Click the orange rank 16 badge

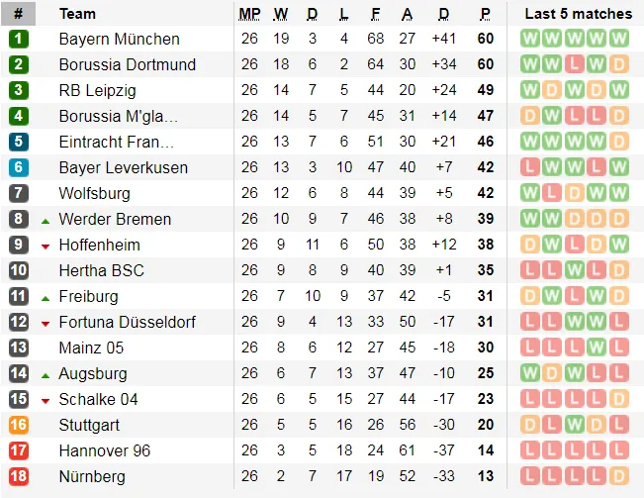19,425
